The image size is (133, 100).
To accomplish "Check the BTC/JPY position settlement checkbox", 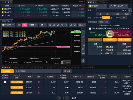I will pos(5,82).
